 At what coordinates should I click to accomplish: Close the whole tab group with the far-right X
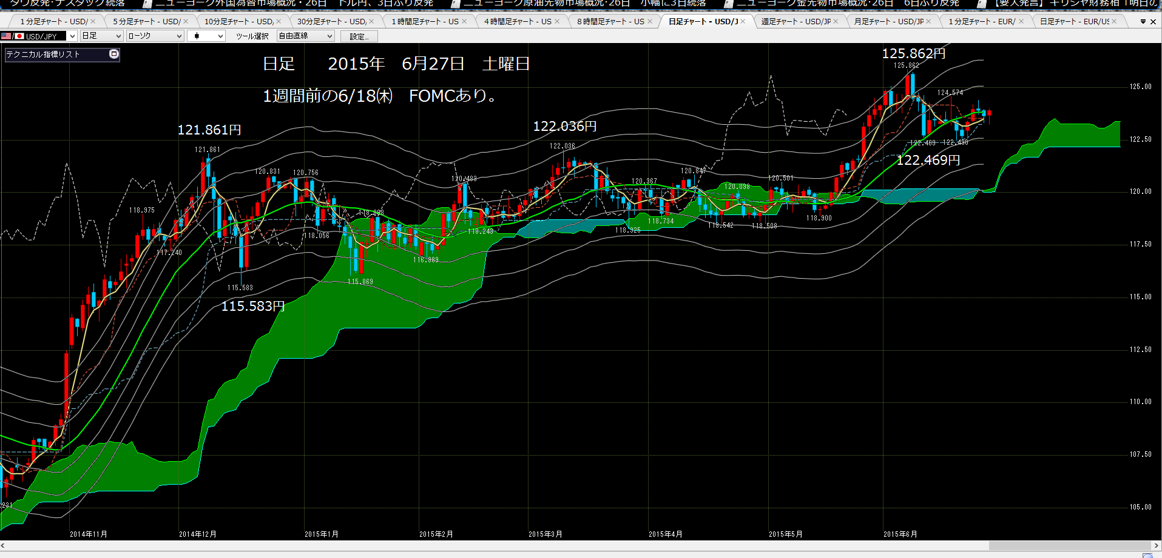(1153, 22)
